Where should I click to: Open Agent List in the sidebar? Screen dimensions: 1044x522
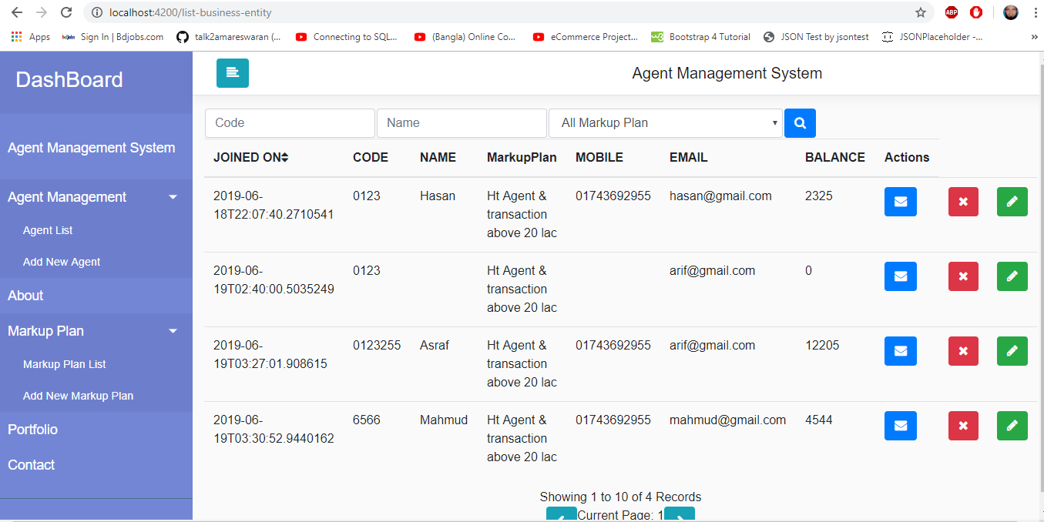[48, 230]
